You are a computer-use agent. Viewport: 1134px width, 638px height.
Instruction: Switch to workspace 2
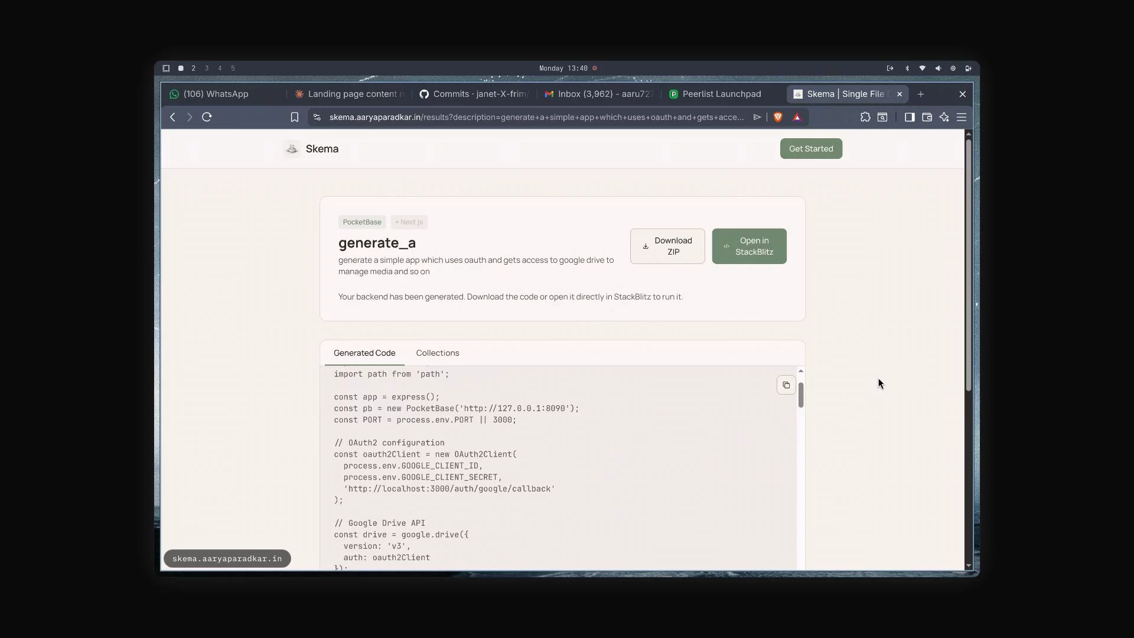(193, 69)
